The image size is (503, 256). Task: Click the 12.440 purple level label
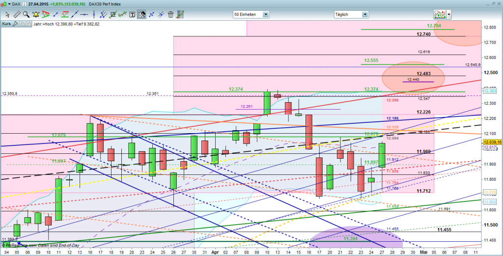click(413, 79)
